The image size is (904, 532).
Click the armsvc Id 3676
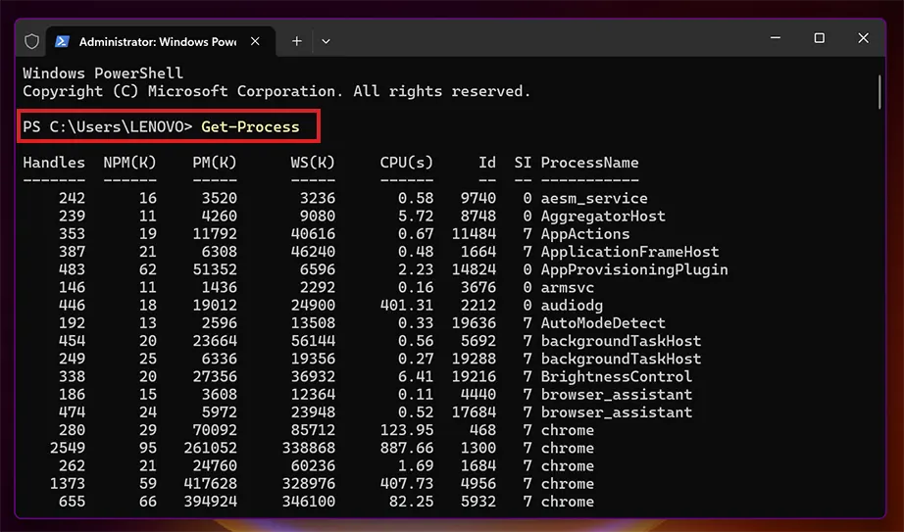tap(477, 288)
